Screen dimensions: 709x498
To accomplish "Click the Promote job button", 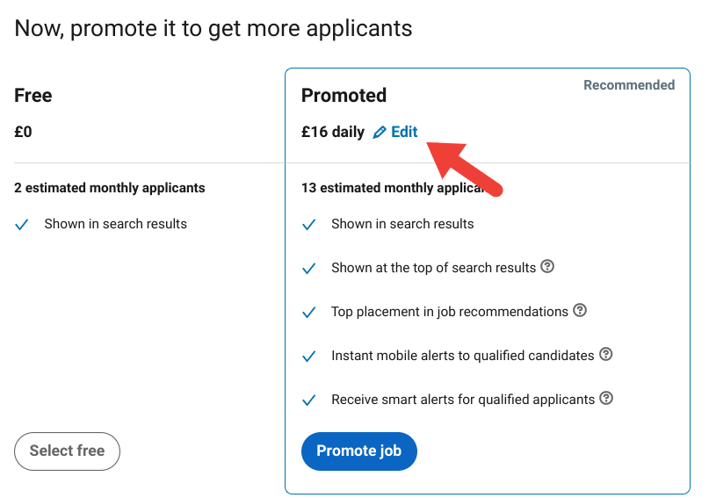I will pos(359,451).
